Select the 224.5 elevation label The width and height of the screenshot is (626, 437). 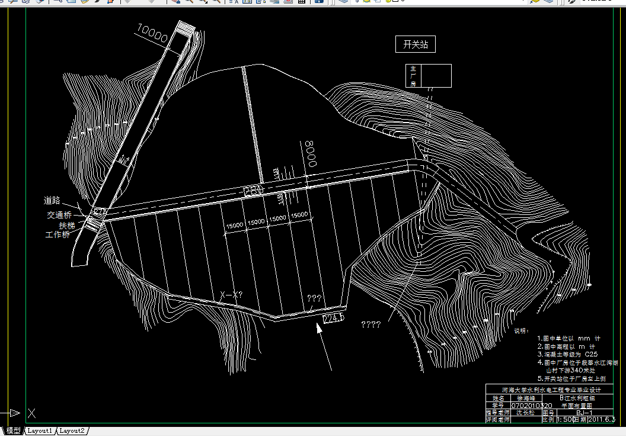(333, 318)
